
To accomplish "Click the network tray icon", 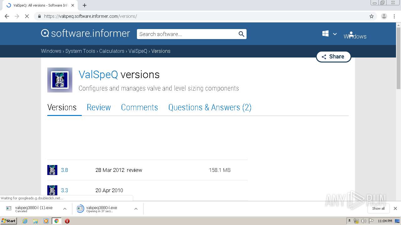I will click(x=356, y=221).
